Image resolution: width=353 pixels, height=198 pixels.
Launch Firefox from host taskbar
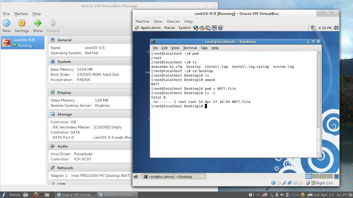pos(35,195)
